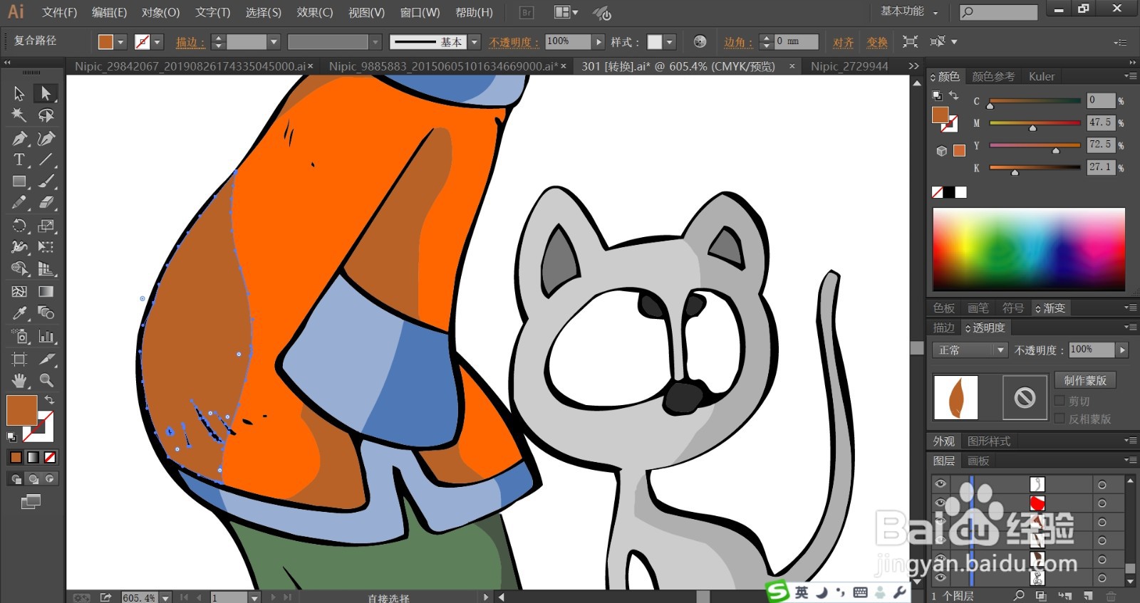Select the Pen tool

click(x=19, y=138)
